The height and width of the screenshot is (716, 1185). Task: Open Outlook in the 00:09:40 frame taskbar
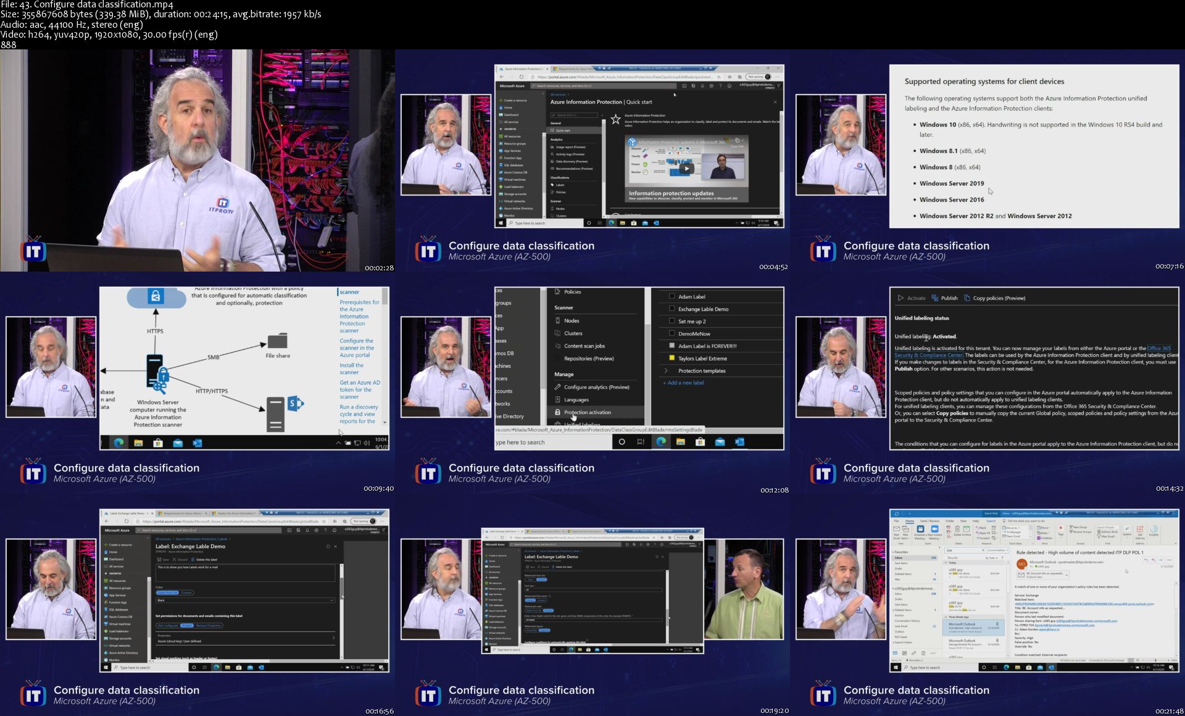(197, 443)
